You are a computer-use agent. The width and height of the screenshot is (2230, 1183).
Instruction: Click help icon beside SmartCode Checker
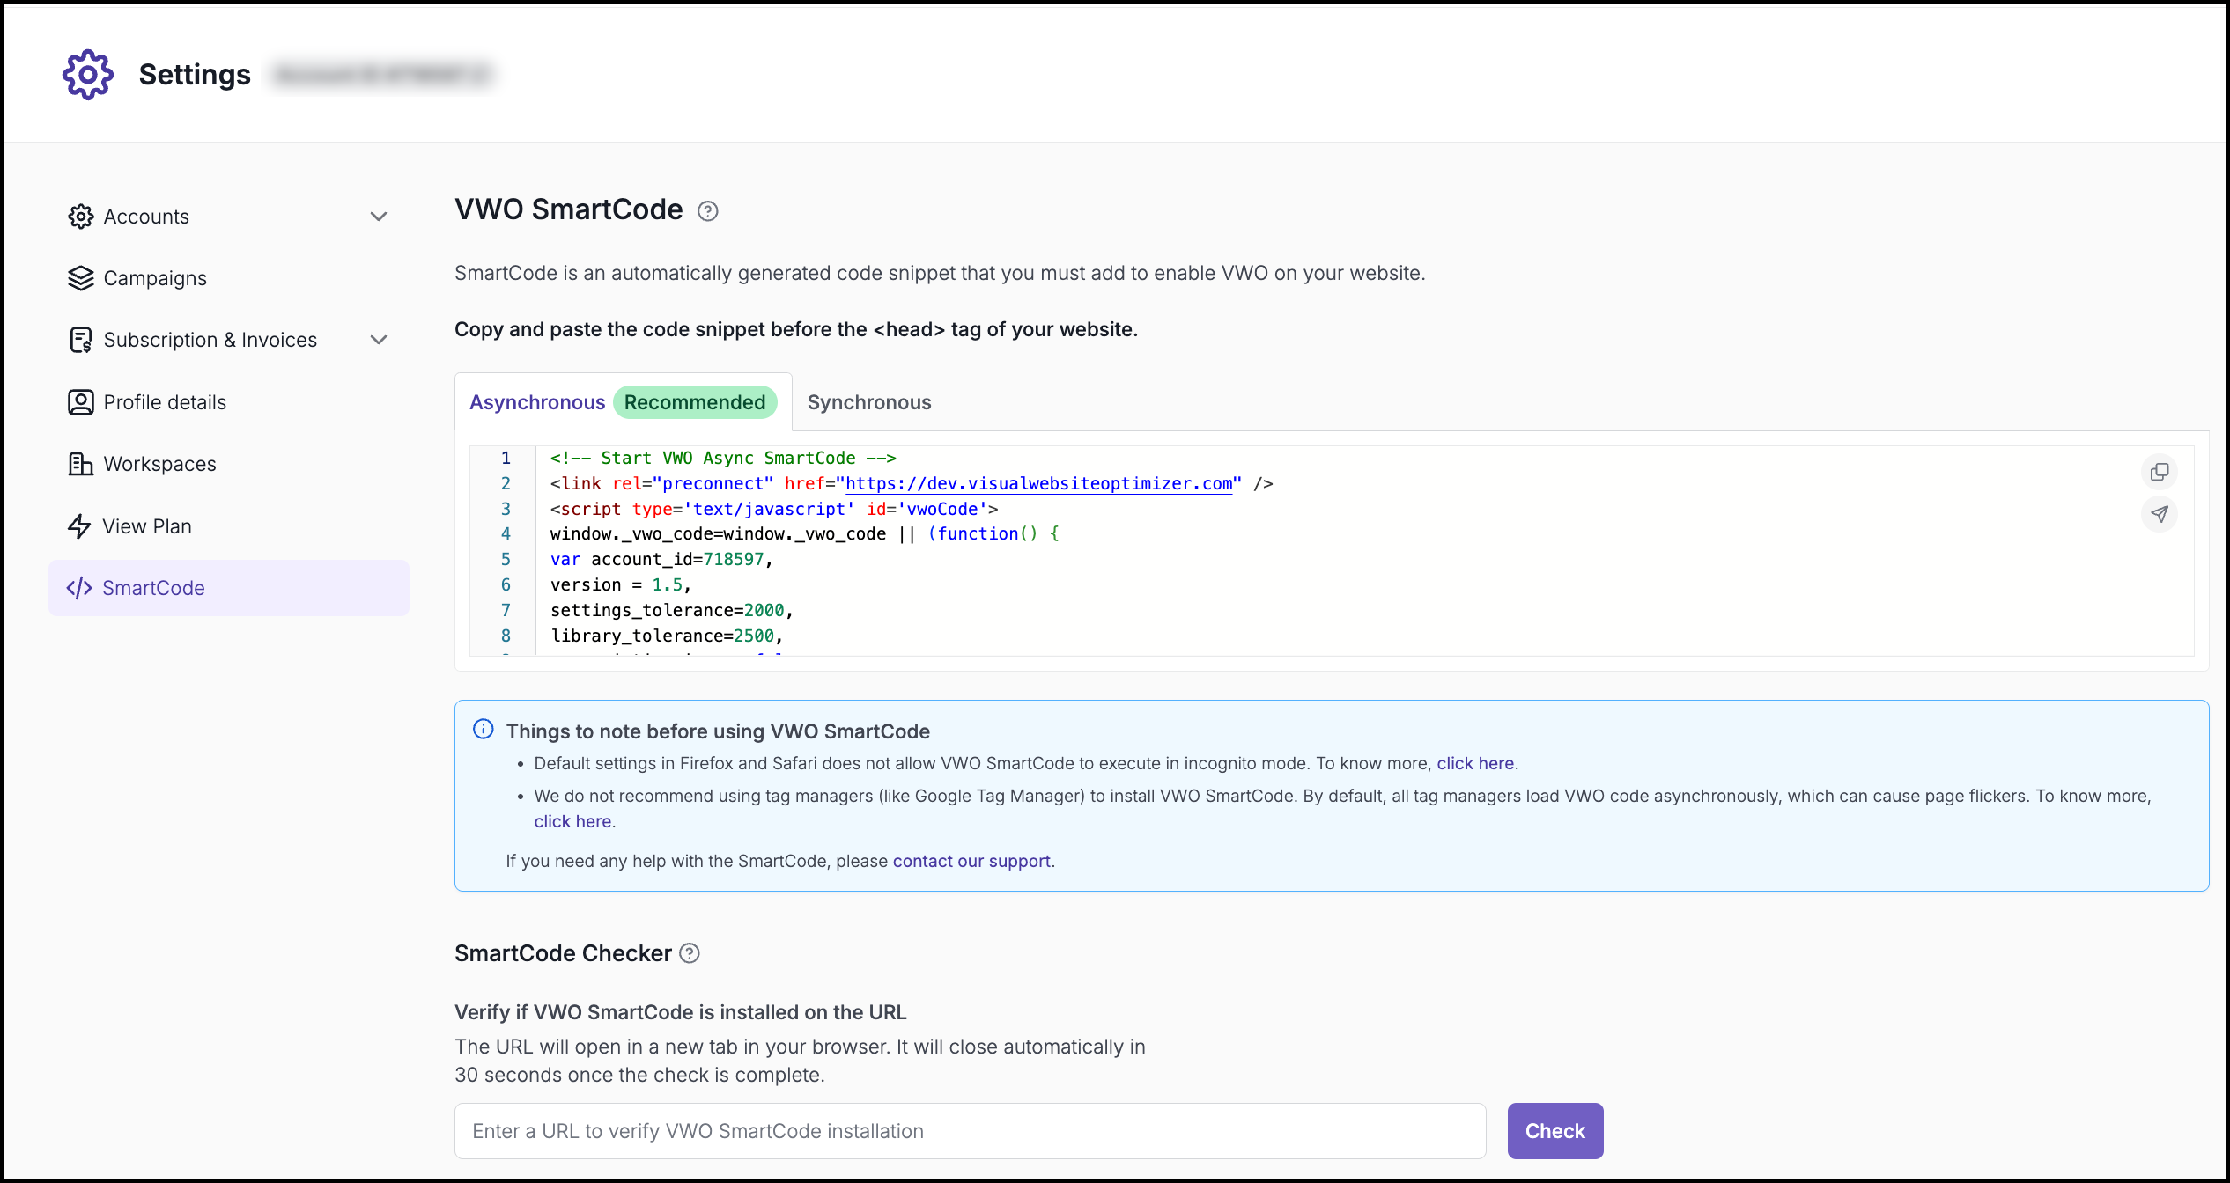point(690,953)
